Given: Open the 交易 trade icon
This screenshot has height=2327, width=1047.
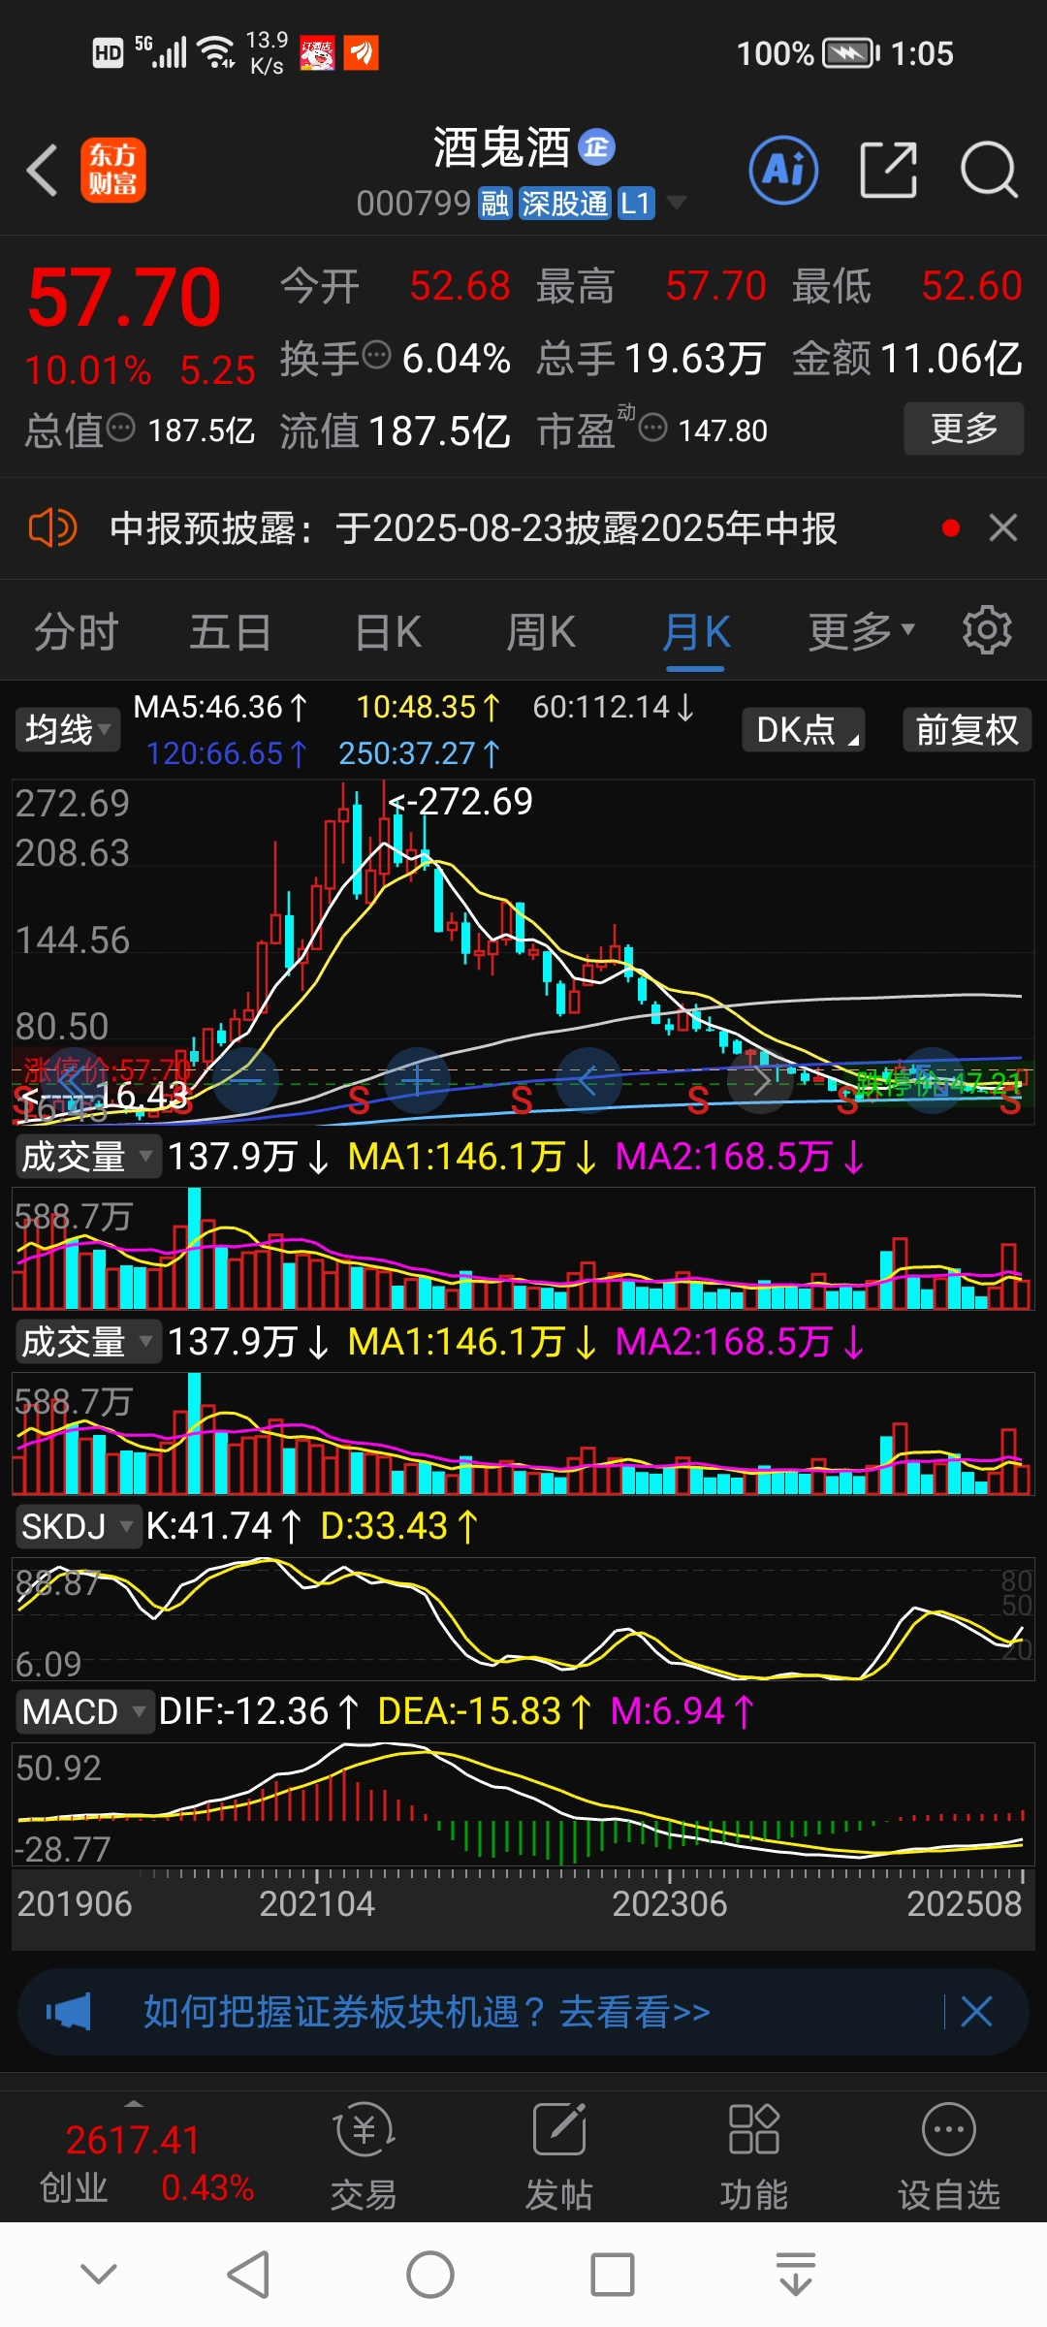Looking at the screenshot, I should click(x=364, y=2156).
